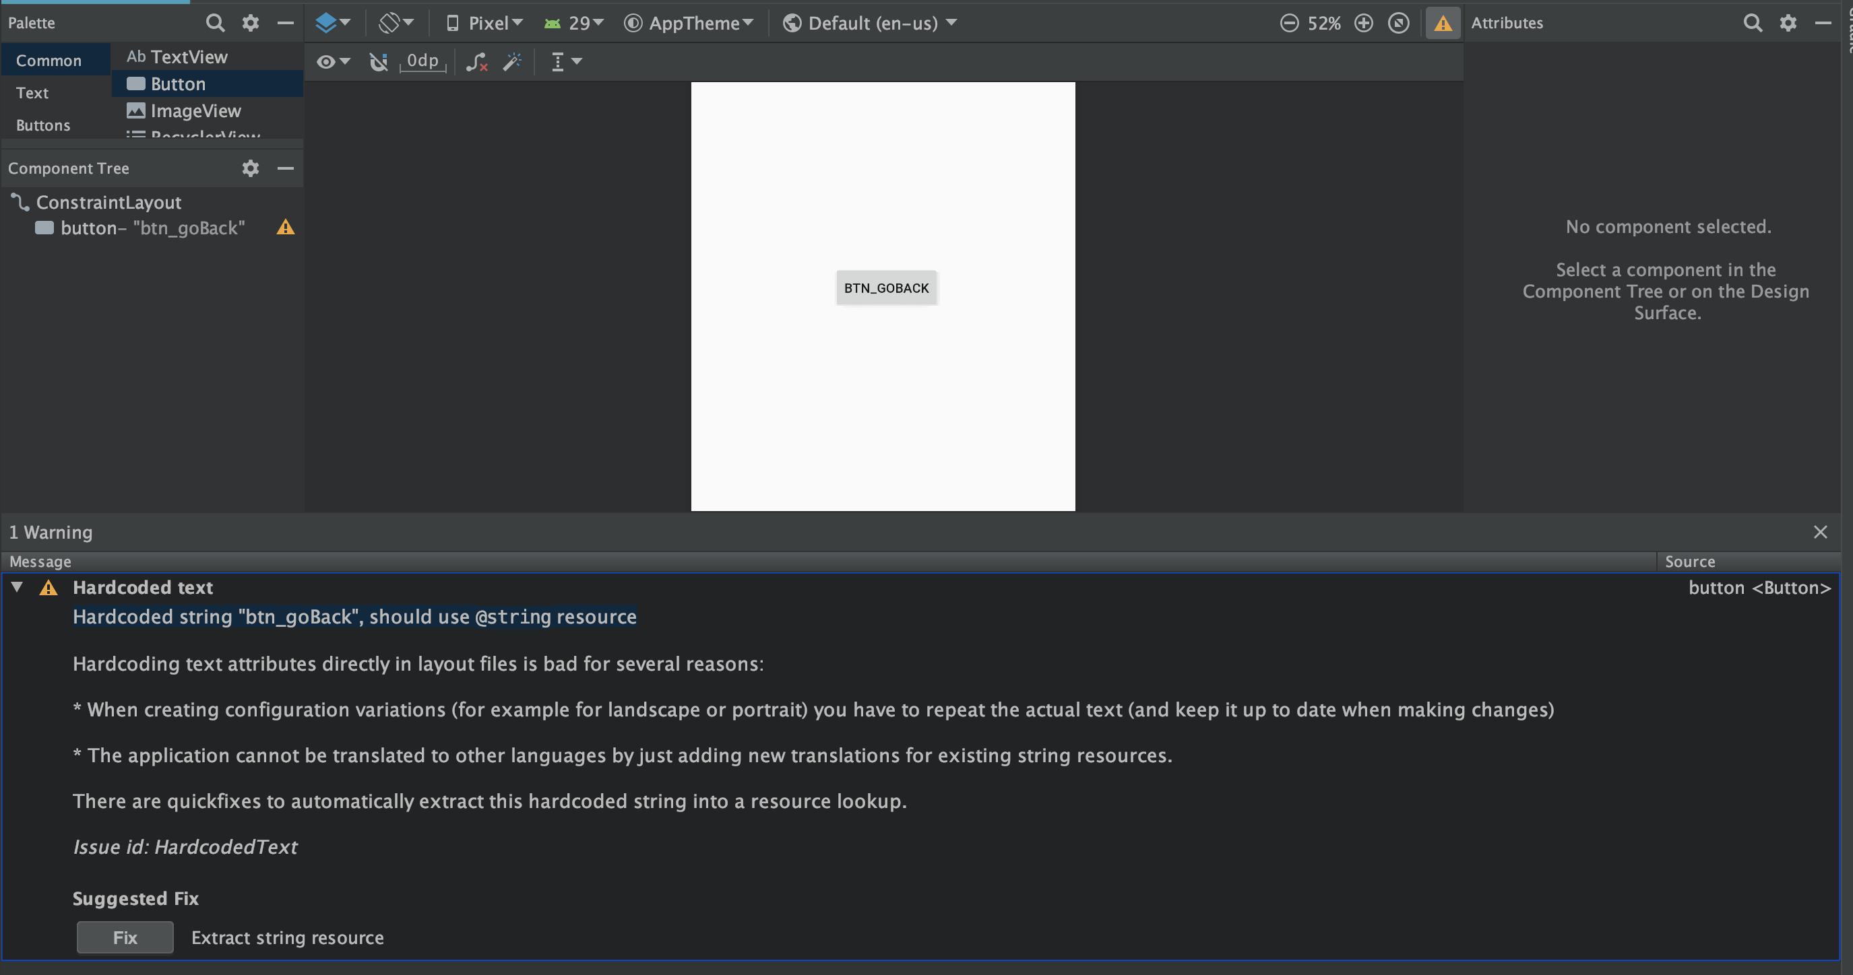The image size is (1853, 975).
Task: Toggle the autoconnect magnet icon
Action: pyautogui.click(x=379, y=62)
